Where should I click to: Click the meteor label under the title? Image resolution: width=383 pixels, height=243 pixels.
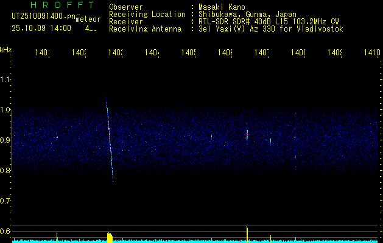click(x=88, y=19)
